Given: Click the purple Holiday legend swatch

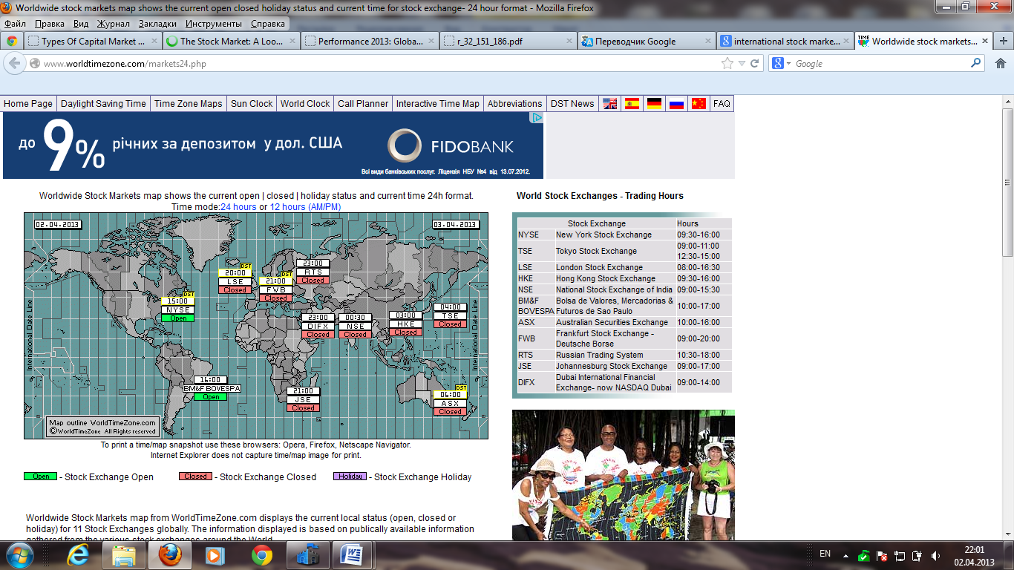Looking at the screenshot, I should [350, 476].
